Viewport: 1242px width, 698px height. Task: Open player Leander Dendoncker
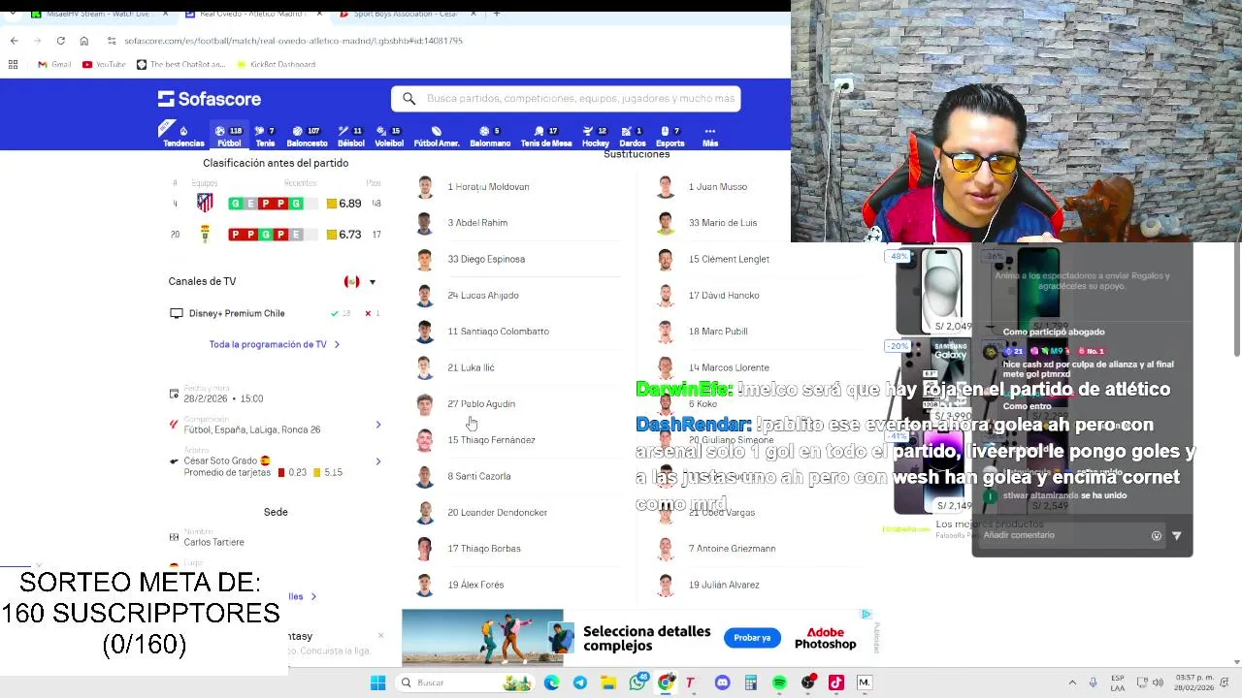point(497,512)
